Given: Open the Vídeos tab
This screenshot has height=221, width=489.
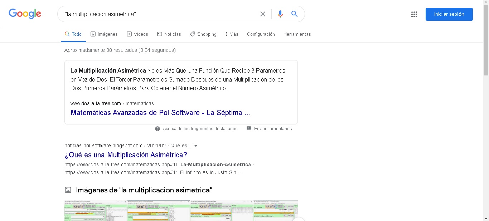Looking at the screenshot, I should pos(137,34).
